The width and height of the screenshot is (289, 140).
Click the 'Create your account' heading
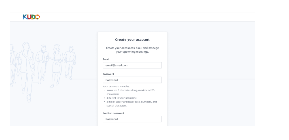click(132, 39)
